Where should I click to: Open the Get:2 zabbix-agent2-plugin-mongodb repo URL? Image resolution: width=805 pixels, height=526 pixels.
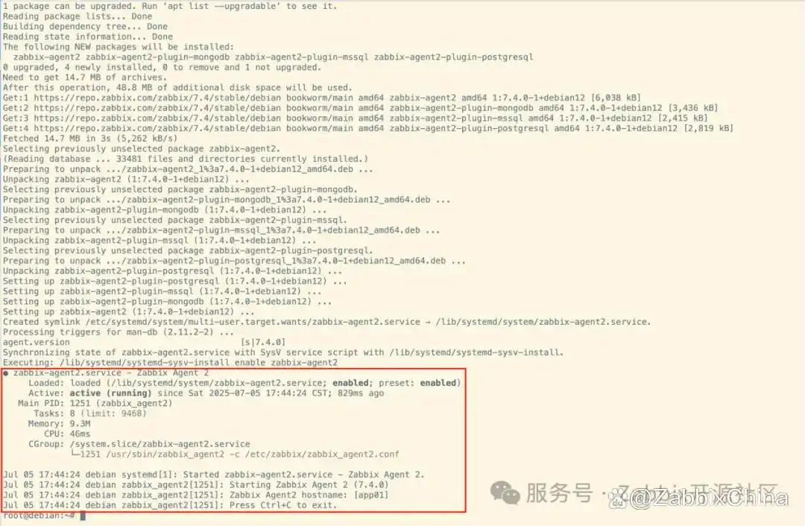pyautogui.click(x=157, y=108)
